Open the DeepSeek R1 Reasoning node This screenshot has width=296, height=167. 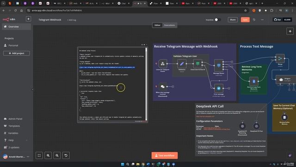click(242, 126)
